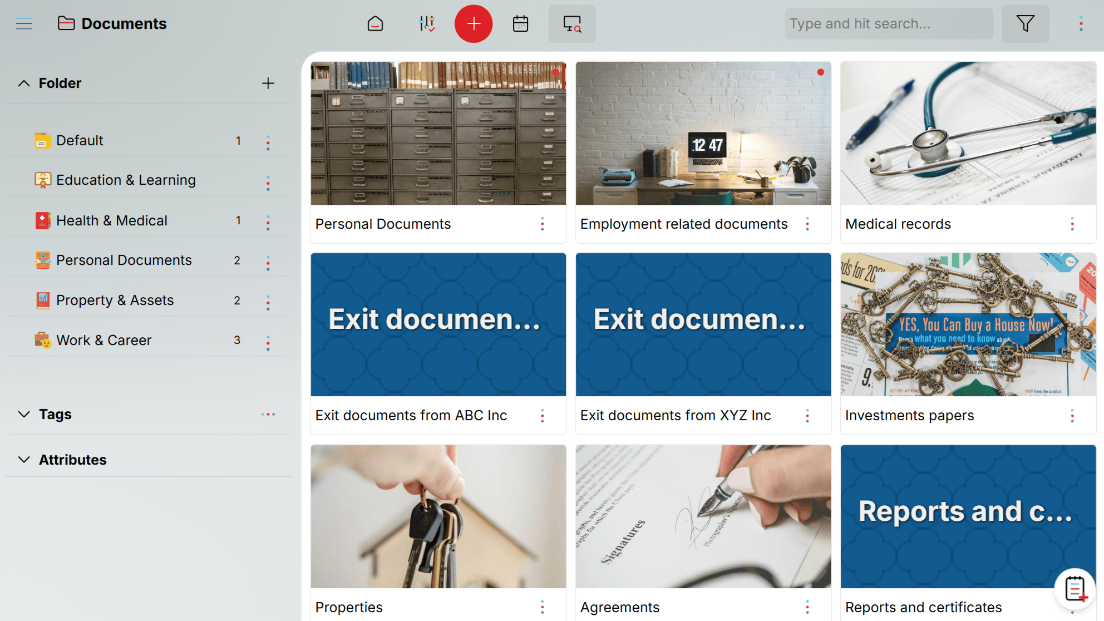Open the context menu for Medical records card
Viewport: 1104px width, 621px height.
(1072, 224)
